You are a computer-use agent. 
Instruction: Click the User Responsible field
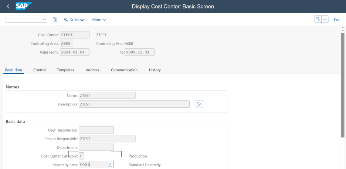click(x=96, y=130)
